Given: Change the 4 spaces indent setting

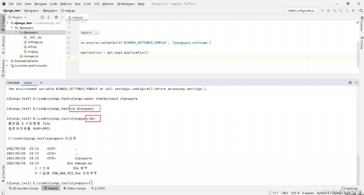Looking at the screenshot, I should tap(308, 193).
